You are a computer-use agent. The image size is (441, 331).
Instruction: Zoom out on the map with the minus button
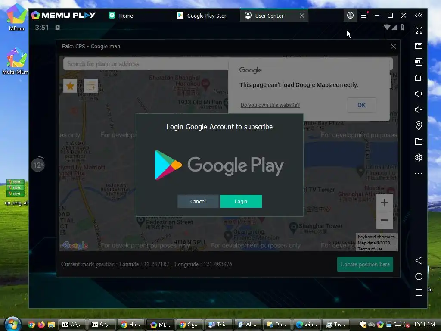(x=385, y=220)
